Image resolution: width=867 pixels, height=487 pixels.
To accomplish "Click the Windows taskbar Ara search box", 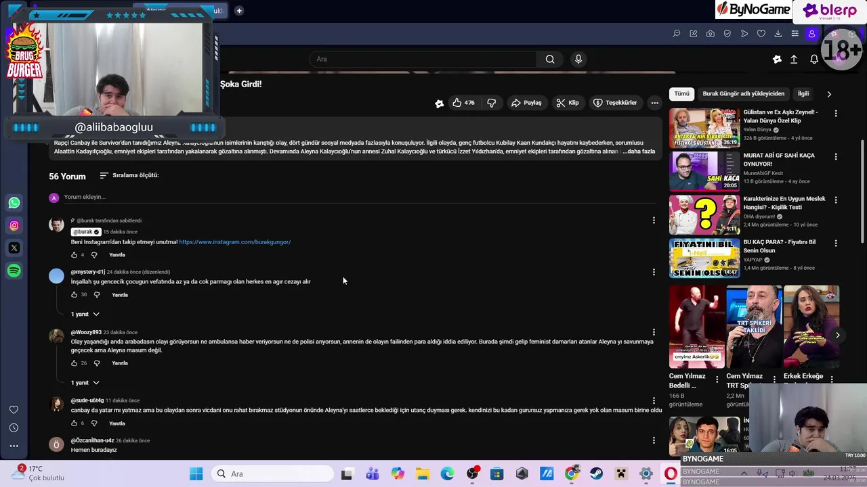I will (271, 474).
